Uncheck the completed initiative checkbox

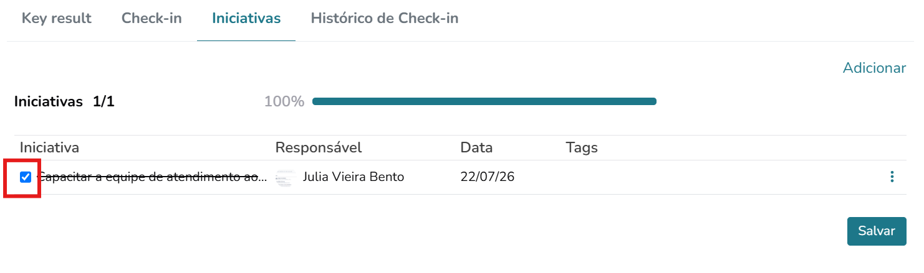(x=26, y=177)
